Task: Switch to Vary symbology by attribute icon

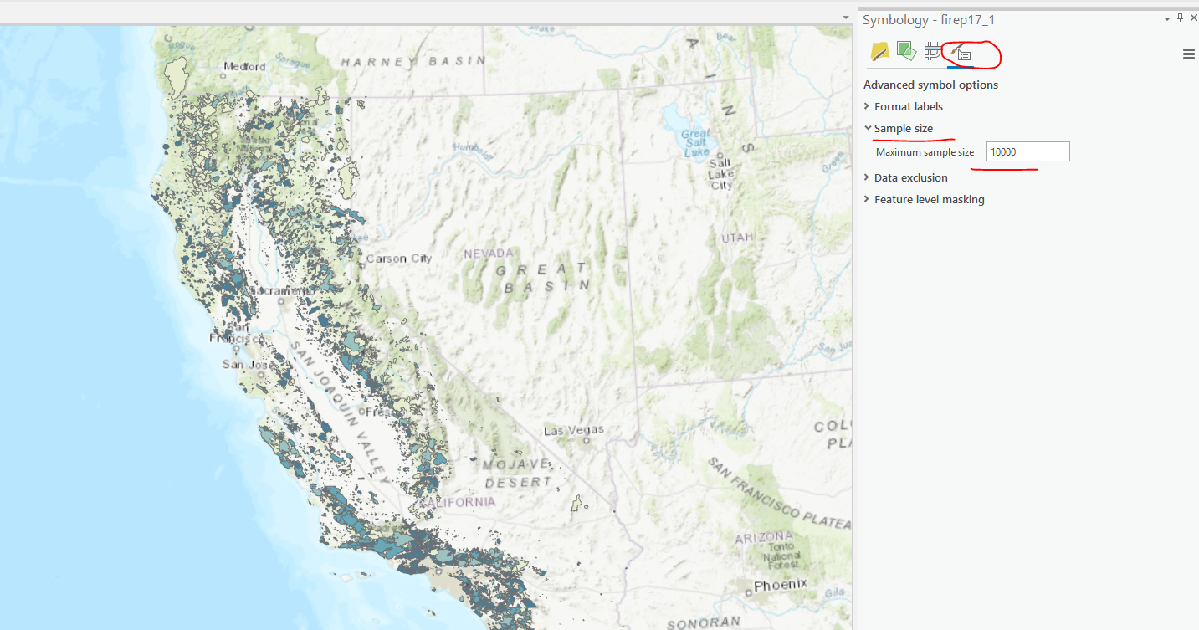Action: point(906,52)
